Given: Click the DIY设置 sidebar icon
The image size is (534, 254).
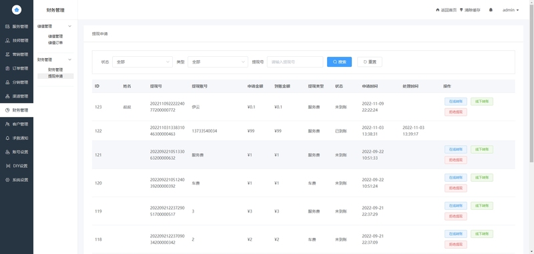Looking at the screenshot, I should [x=7, y=166].
